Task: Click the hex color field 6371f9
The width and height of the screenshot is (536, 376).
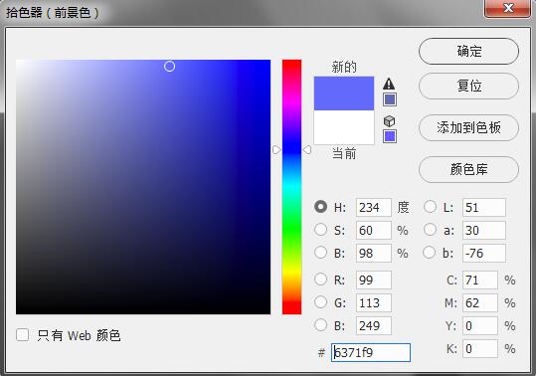Action: point(371,352)
